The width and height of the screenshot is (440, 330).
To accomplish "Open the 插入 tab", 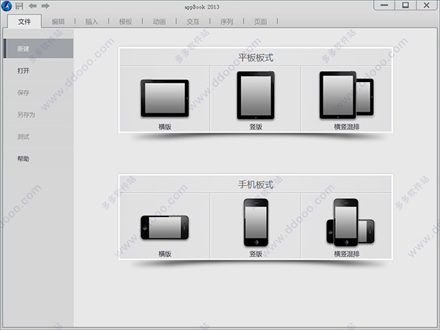I will (x=92, y=21).
